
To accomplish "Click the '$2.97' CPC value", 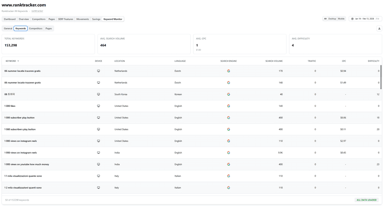I will point(343,141).
